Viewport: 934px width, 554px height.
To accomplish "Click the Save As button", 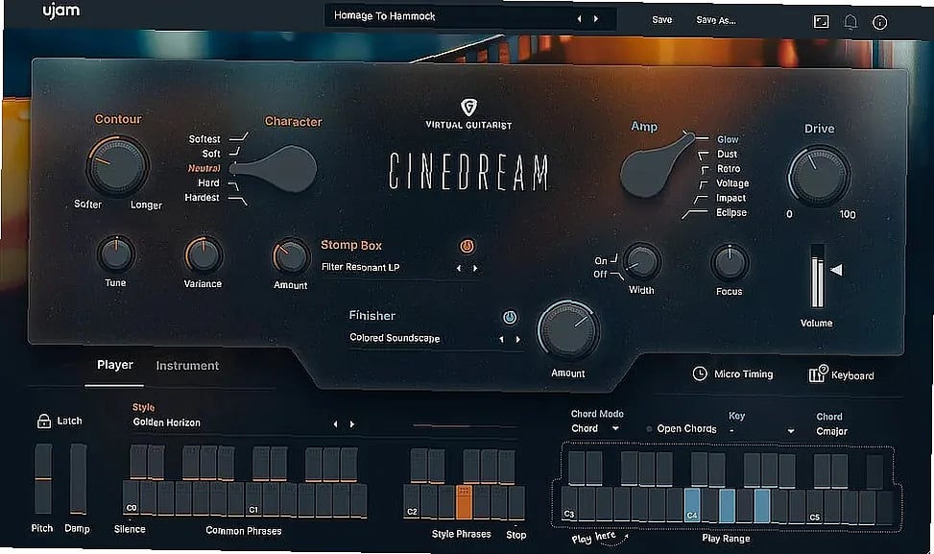I will [x=715, y=19].
